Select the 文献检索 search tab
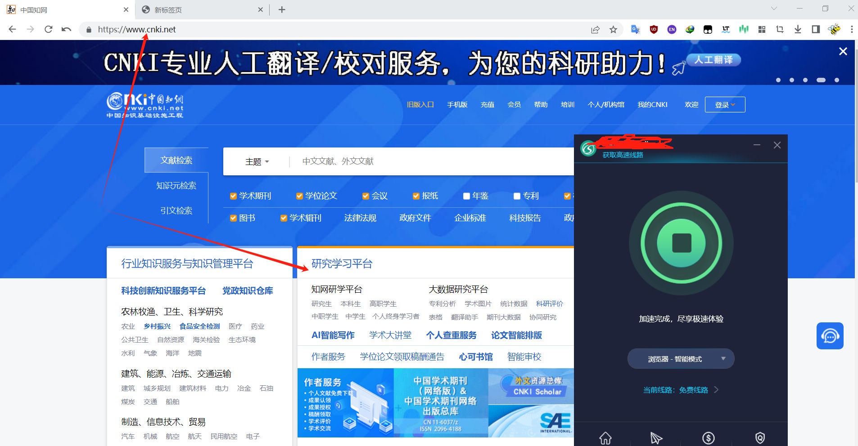Viewport: 858px width, 446px height. 176,160
